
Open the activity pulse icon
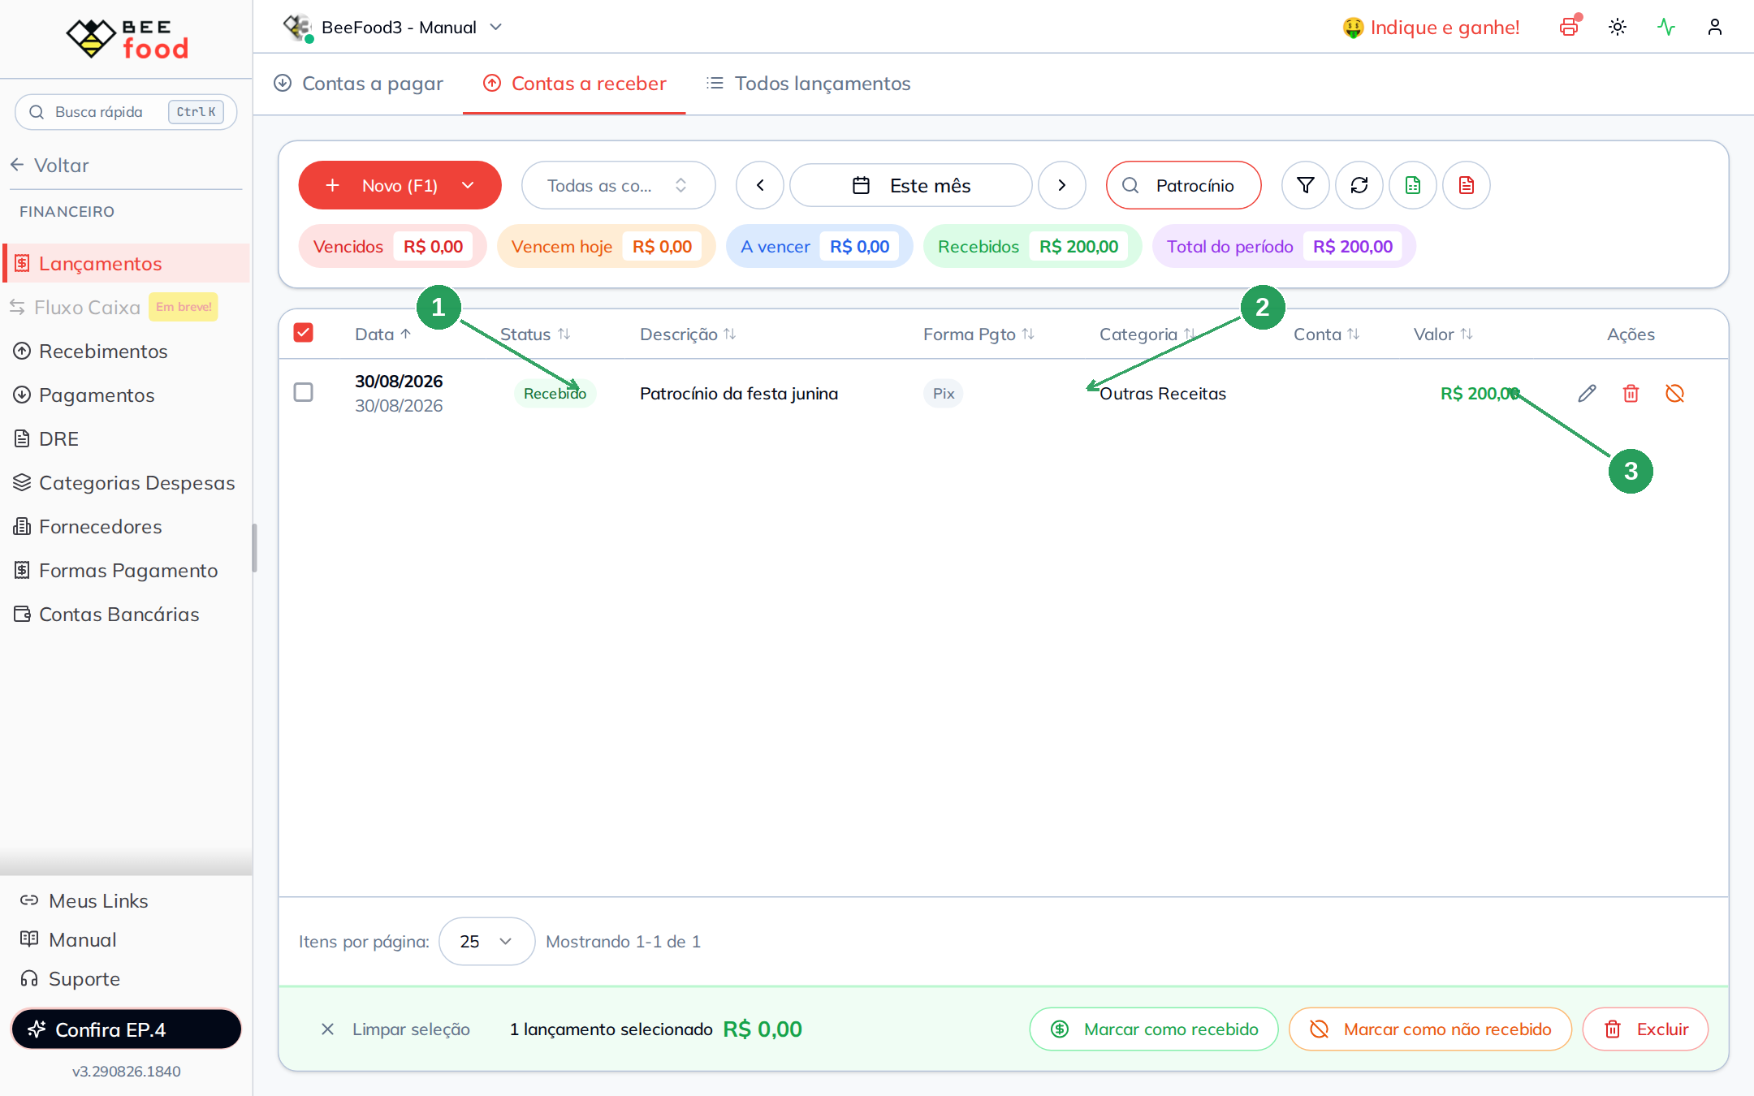tap(1666, 27)
